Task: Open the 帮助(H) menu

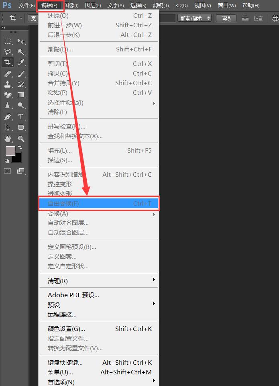Action: tap(251, 5)
